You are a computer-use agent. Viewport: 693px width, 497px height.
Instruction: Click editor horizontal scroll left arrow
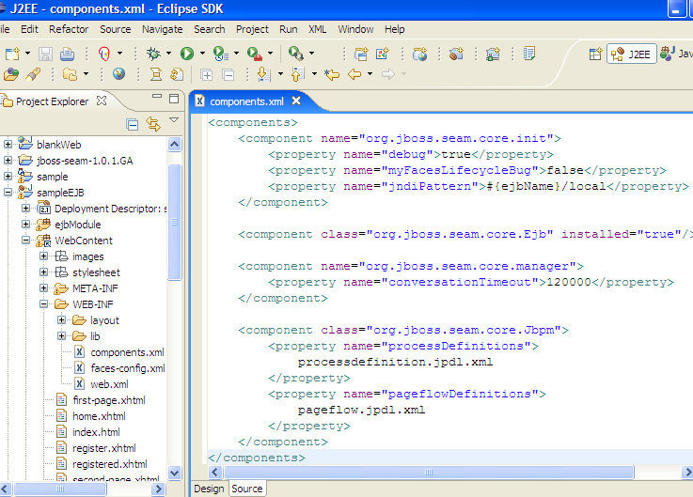[x=215, y=472]
